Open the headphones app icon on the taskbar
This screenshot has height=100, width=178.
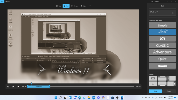103,97
